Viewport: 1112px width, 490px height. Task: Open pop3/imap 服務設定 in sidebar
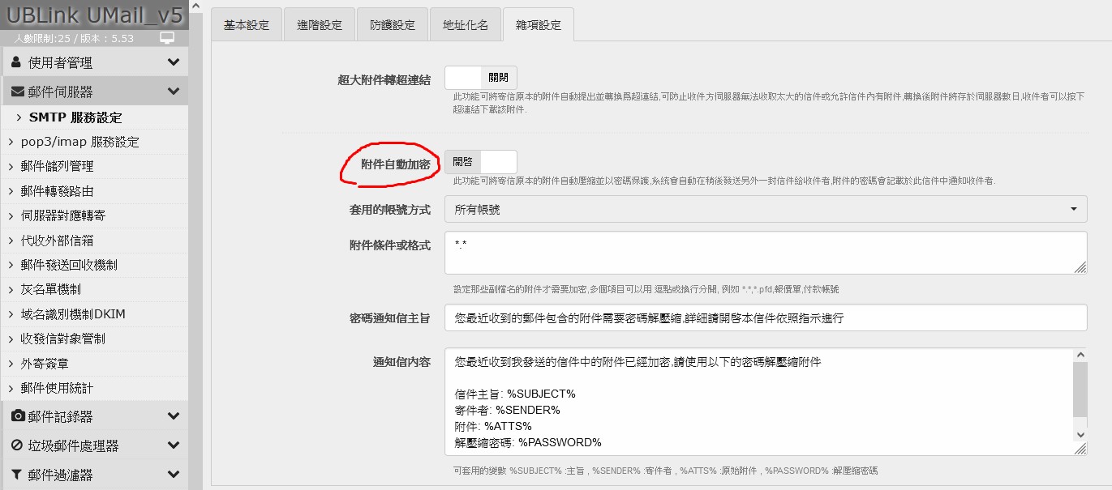point(79,142)
